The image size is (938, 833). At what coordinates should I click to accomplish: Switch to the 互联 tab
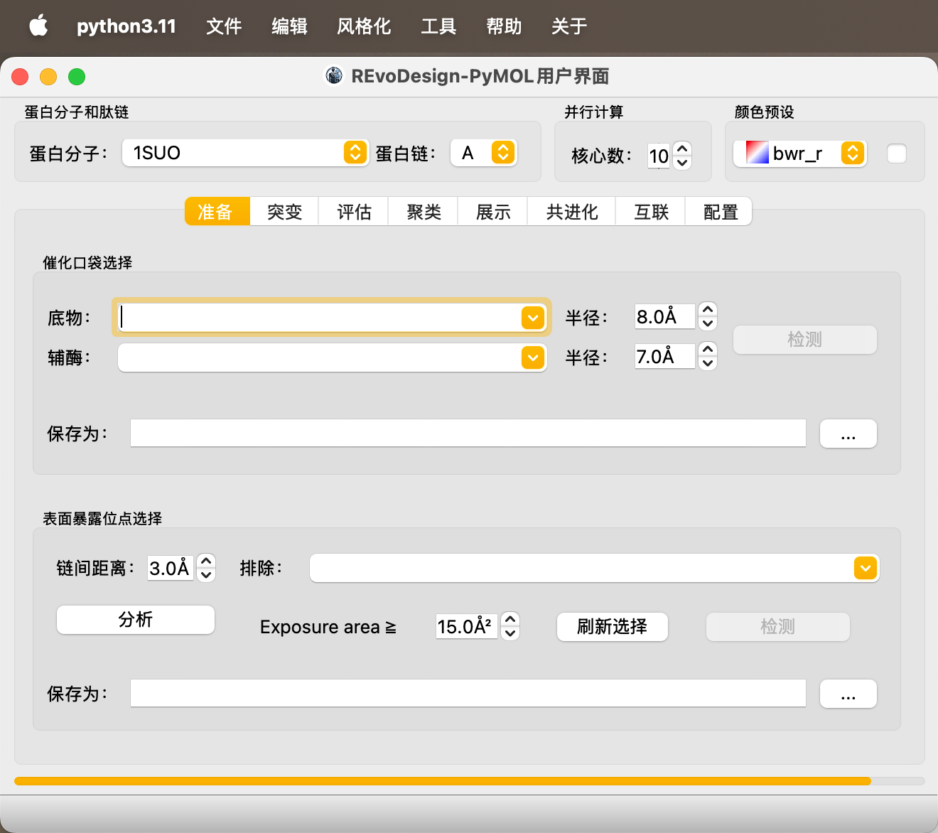click(651, 212)
